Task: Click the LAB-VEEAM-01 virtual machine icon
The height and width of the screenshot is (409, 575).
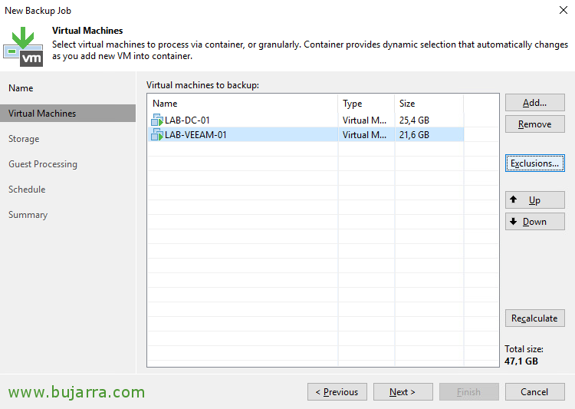Action: pyautogui.click(x=157, y=135)
